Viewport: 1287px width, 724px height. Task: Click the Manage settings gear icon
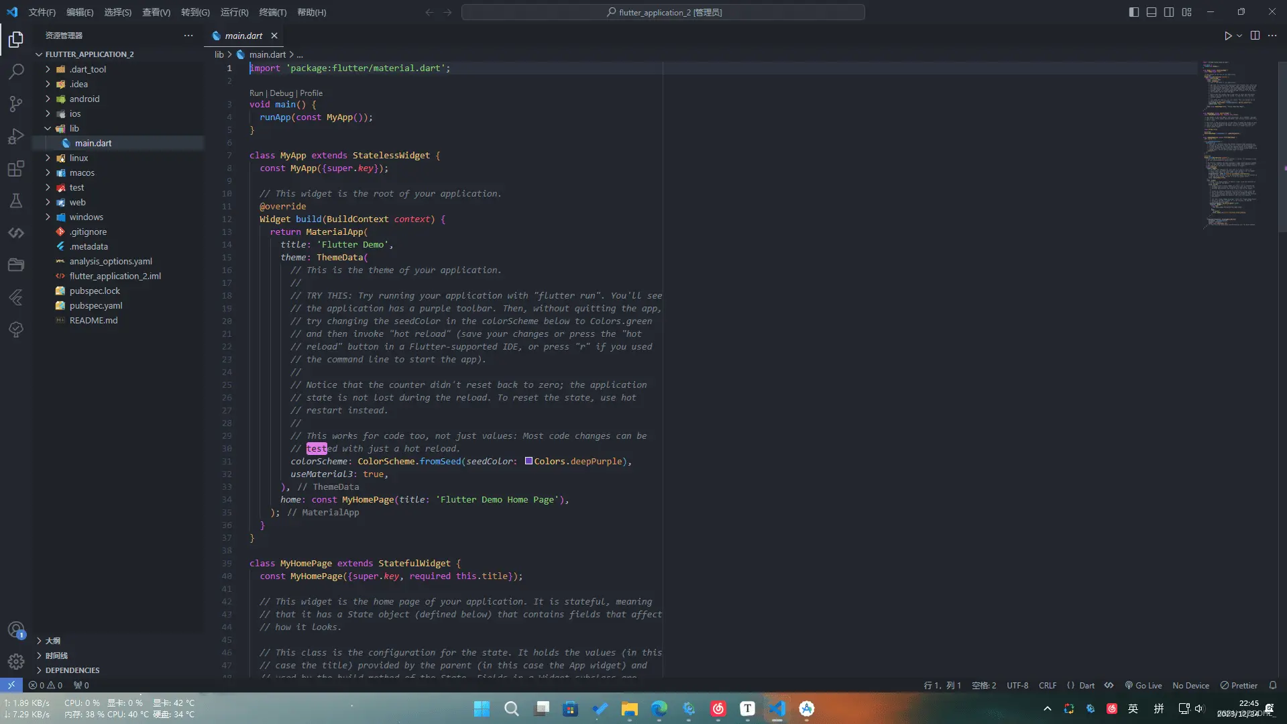click(x=16, y=662)
